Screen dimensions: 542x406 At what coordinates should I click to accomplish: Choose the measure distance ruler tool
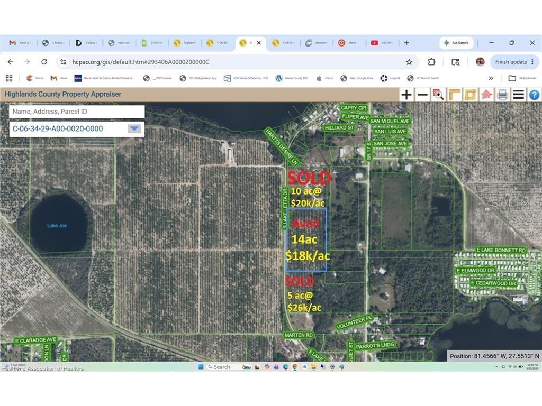(455, 95)
